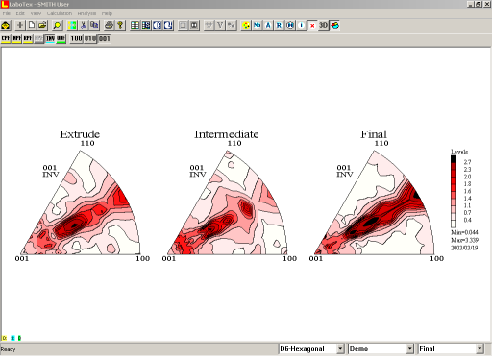Click the copy icon in the toolbar
492x356 pixels.
pyautogui.click(x=94, y=25)
